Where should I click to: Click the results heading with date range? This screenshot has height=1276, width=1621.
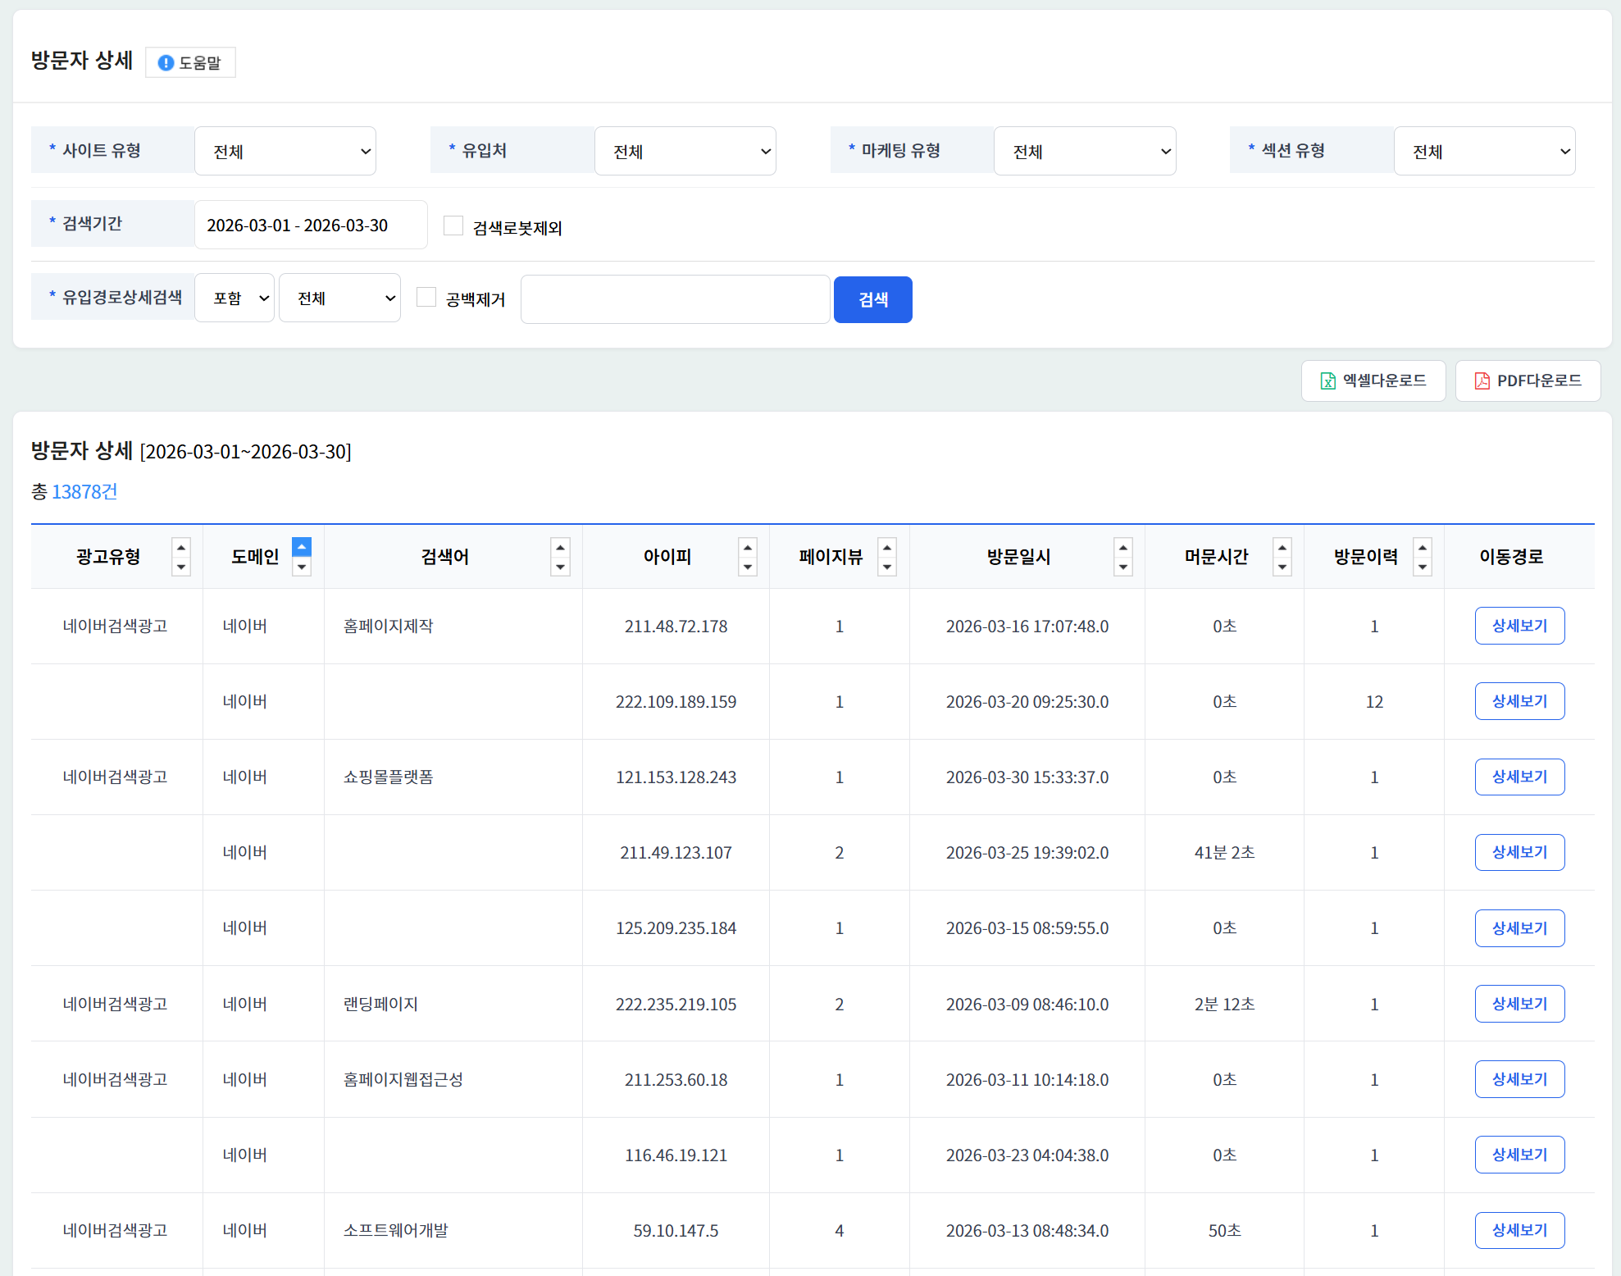tap(191, 451)
